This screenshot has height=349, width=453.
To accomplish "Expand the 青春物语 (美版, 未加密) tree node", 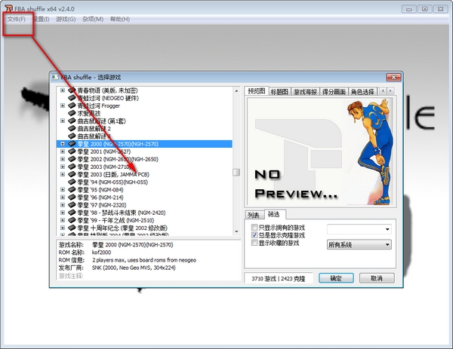I will (x=63, y=90).
